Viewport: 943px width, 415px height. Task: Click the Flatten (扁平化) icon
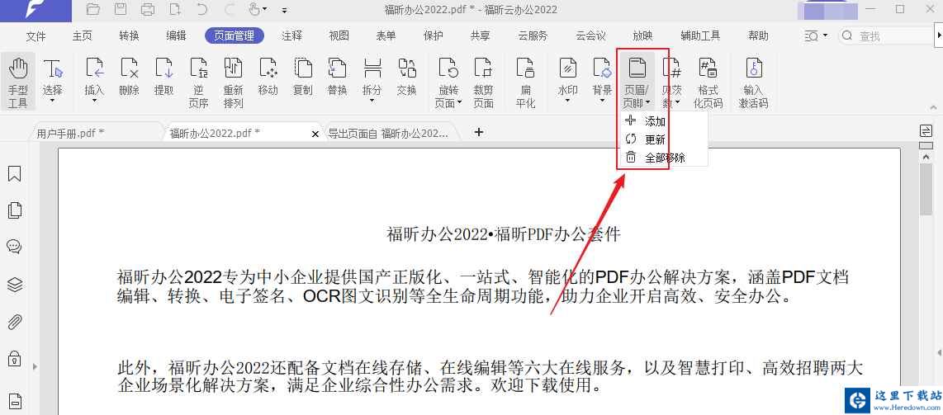pyautogui.click(x=526, y=68)
